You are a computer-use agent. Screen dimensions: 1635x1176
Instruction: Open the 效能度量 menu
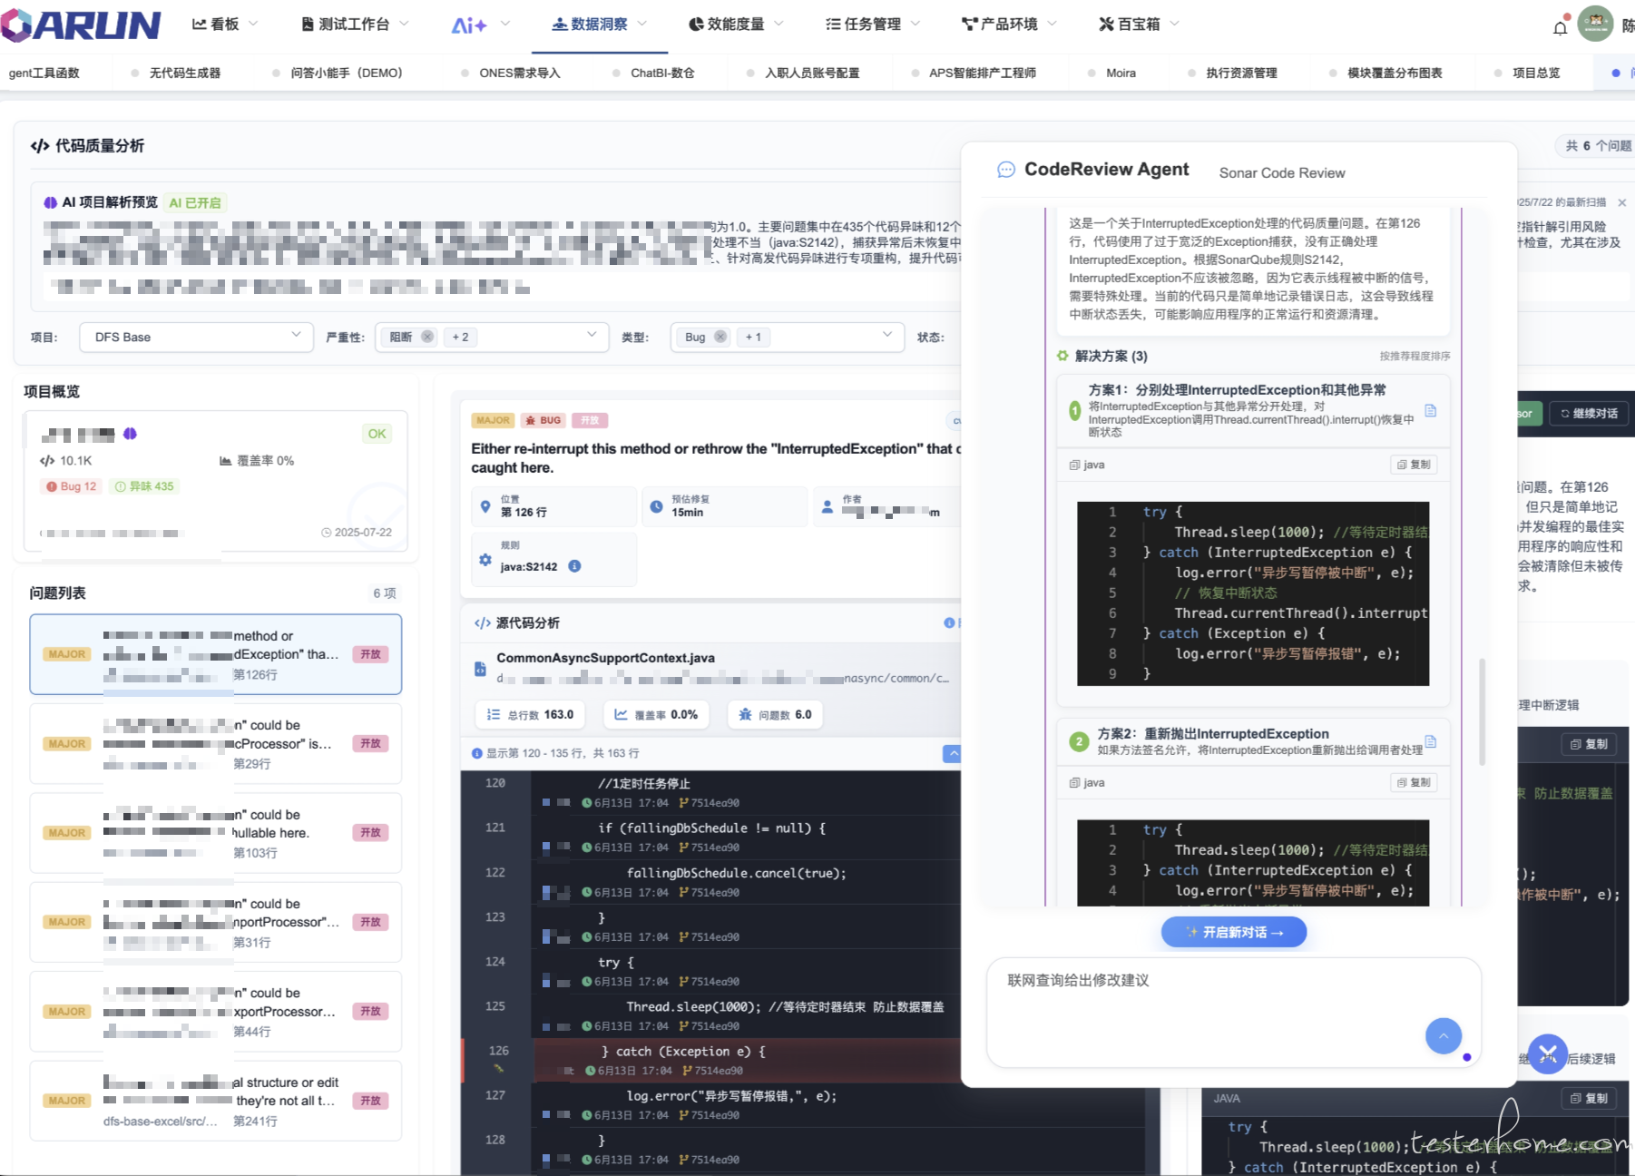[735, 24]
